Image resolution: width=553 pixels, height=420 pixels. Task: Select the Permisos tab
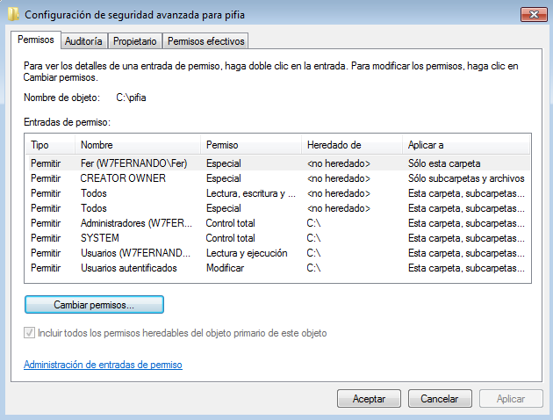36,40
